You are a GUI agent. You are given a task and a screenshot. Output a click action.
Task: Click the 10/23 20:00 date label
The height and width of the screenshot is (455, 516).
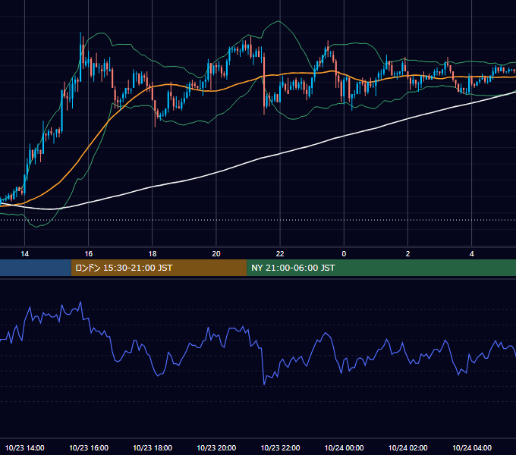pos(216,447)
